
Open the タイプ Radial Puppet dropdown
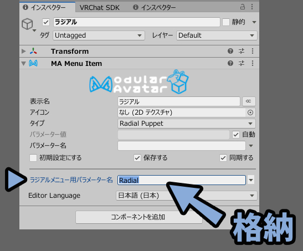[187, 124]
